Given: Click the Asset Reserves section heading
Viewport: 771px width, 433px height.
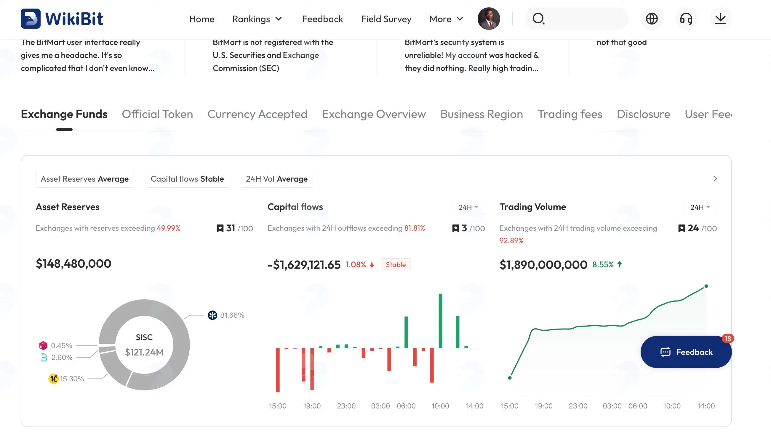Looking at the screenshot, I should pyautogui.click(x=68, y=207).
